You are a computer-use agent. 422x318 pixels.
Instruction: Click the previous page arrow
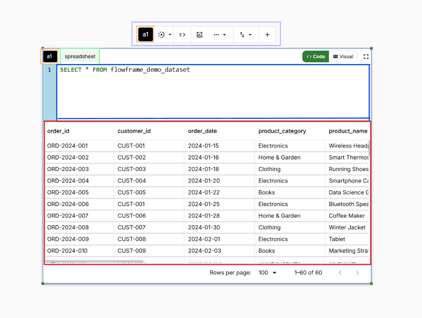coord(340,272)
